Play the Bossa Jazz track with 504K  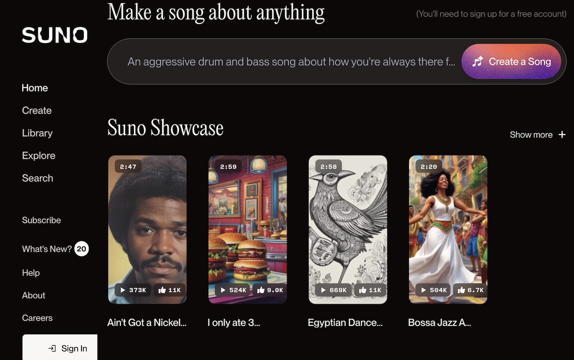click(x=433, y=290)
